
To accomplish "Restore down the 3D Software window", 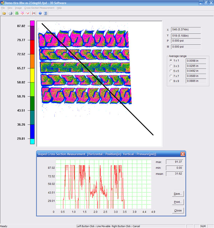I will [x=206, y=3].
